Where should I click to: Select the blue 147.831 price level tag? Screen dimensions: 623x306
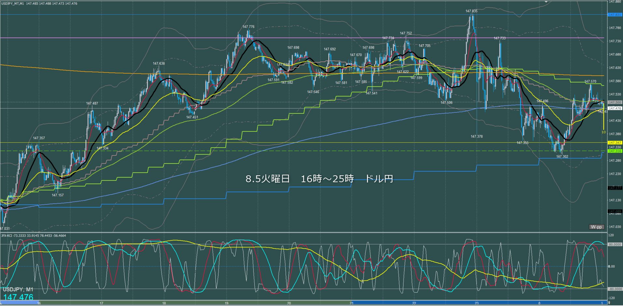click(615, 15)
